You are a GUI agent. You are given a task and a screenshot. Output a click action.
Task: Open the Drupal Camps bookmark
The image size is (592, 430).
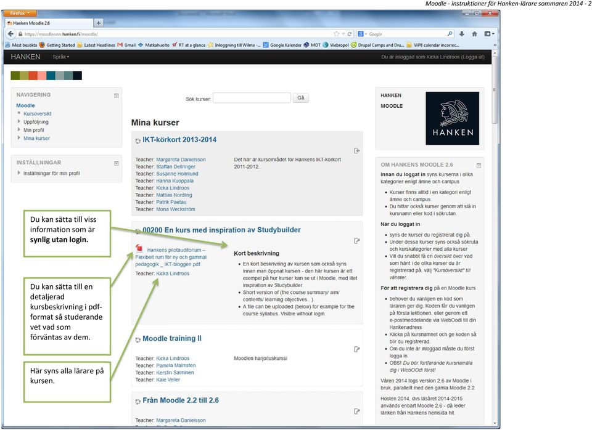(377, 45)
